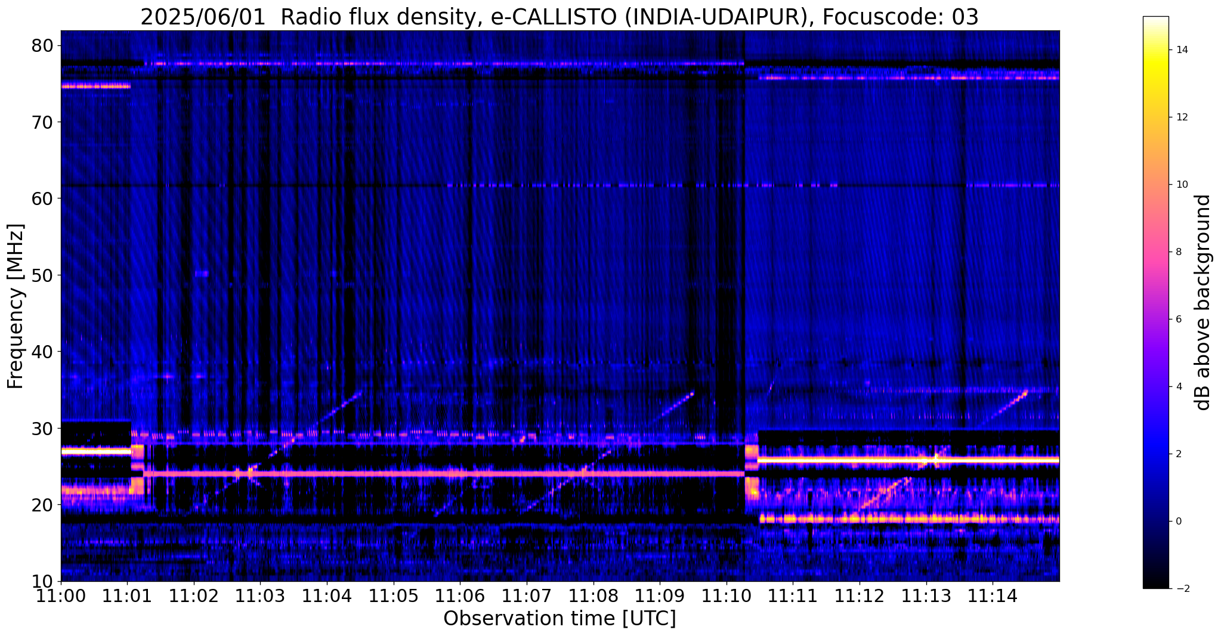This screenshot has height=636, width=1221.
Task: Click the 11:04 time tick label
Action: [327, 596]
